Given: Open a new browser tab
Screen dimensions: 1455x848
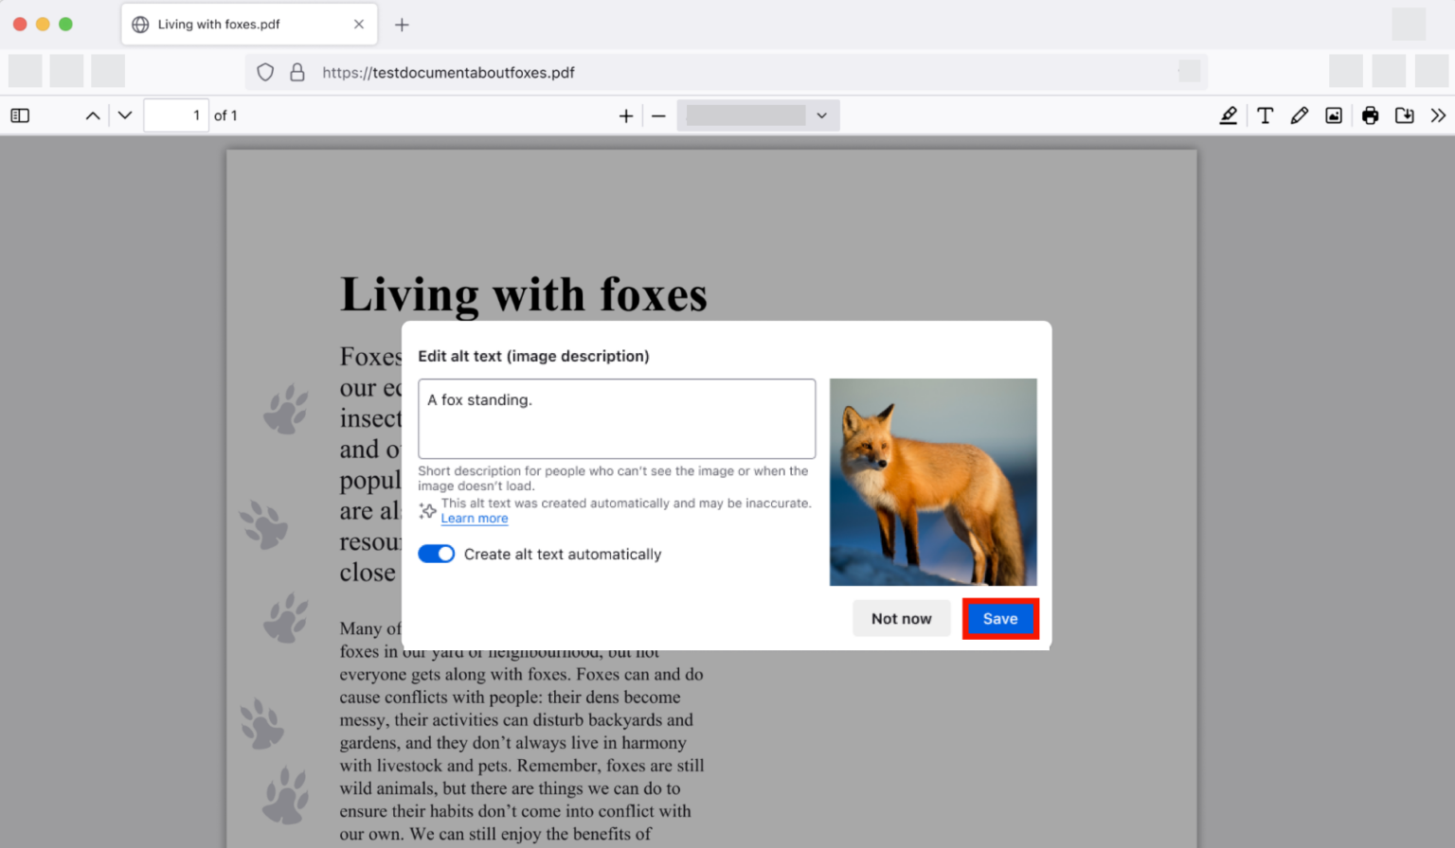Looking at the screenshot, I should (401, 24).
